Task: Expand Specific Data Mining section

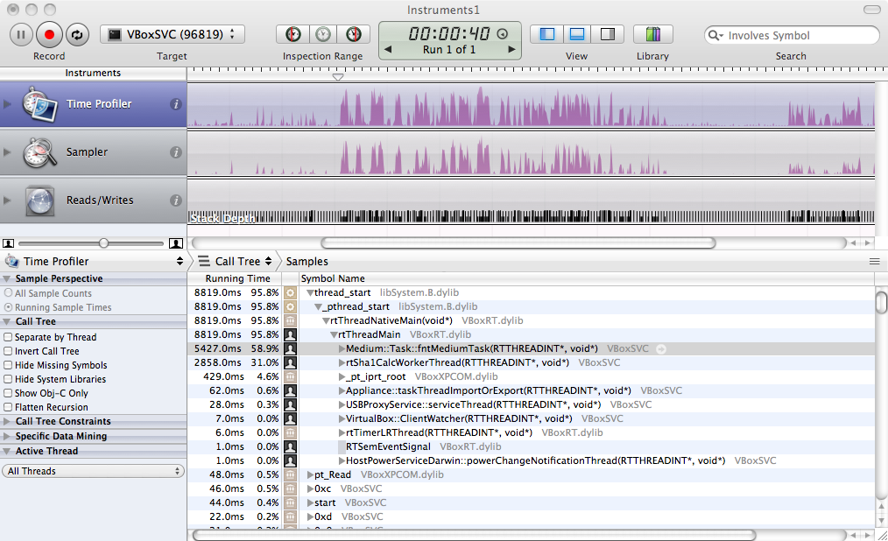Action: tap(7, 436)
